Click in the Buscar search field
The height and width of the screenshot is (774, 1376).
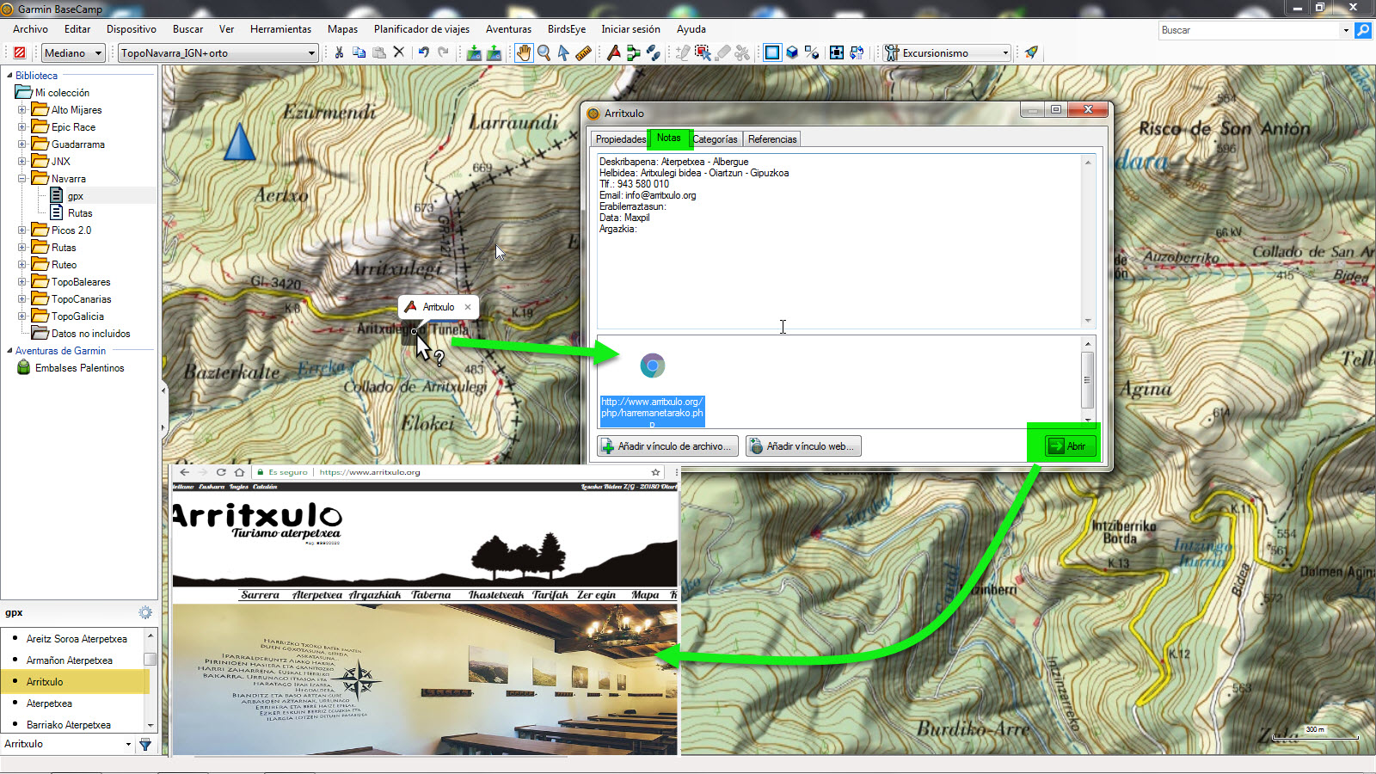[x=1249, y=30]
